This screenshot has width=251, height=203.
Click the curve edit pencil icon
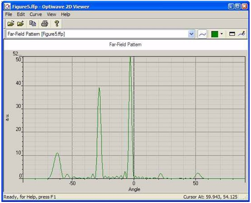coord(241,34)
